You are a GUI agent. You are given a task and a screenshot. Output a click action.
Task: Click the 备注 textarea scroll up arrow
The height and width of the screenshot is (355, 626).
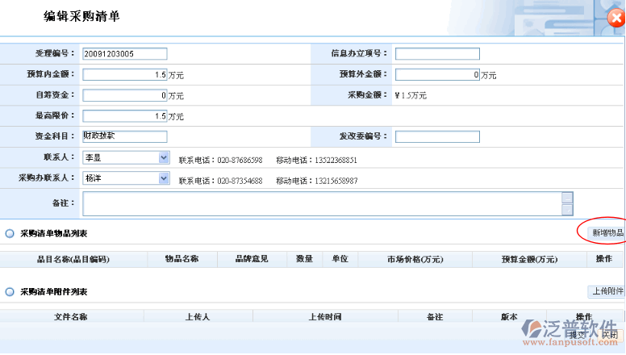567,198
